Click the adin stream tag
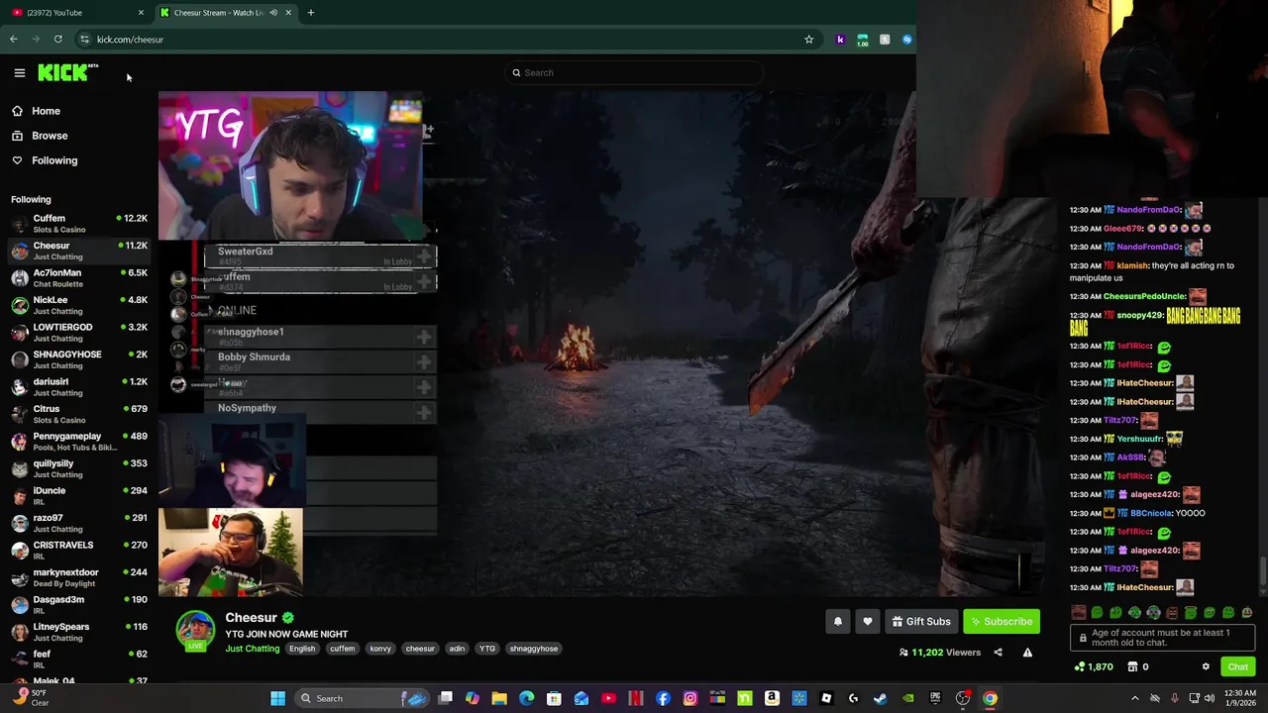The width and height of the screenshot is (1268, 713). click(x=457, y=649)
